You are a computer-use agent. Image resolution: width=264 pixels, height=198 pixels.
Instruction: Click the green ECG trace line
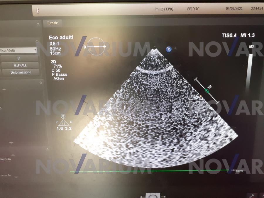point(147,171)
